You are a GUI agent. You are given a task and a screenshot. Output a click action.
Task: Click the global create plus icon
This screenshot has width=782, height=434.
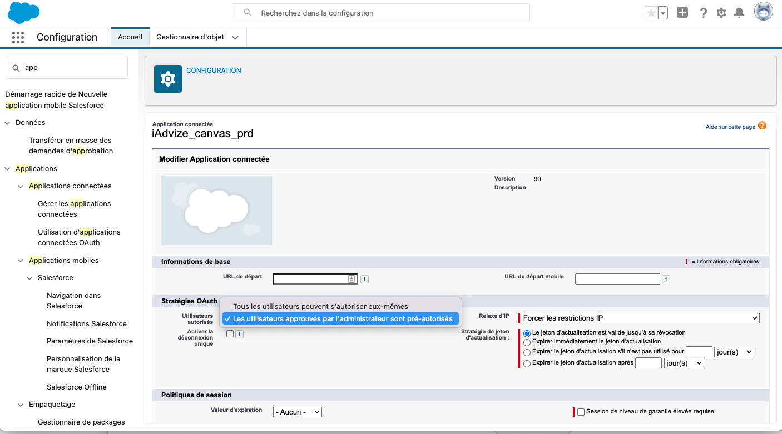tap(682, 13)
